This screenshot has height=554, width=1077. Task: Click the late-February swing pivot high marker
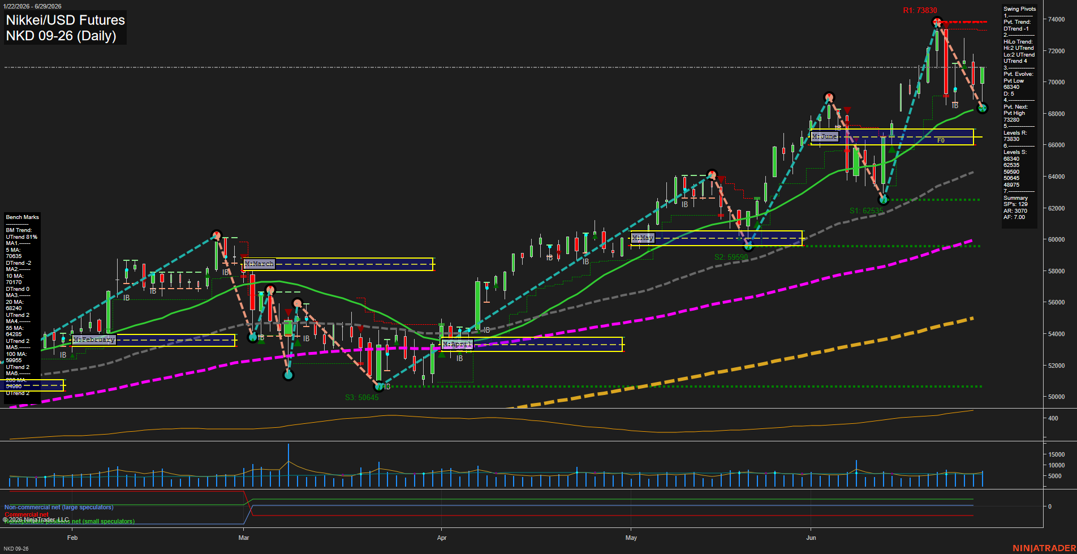tap(216, 234)
